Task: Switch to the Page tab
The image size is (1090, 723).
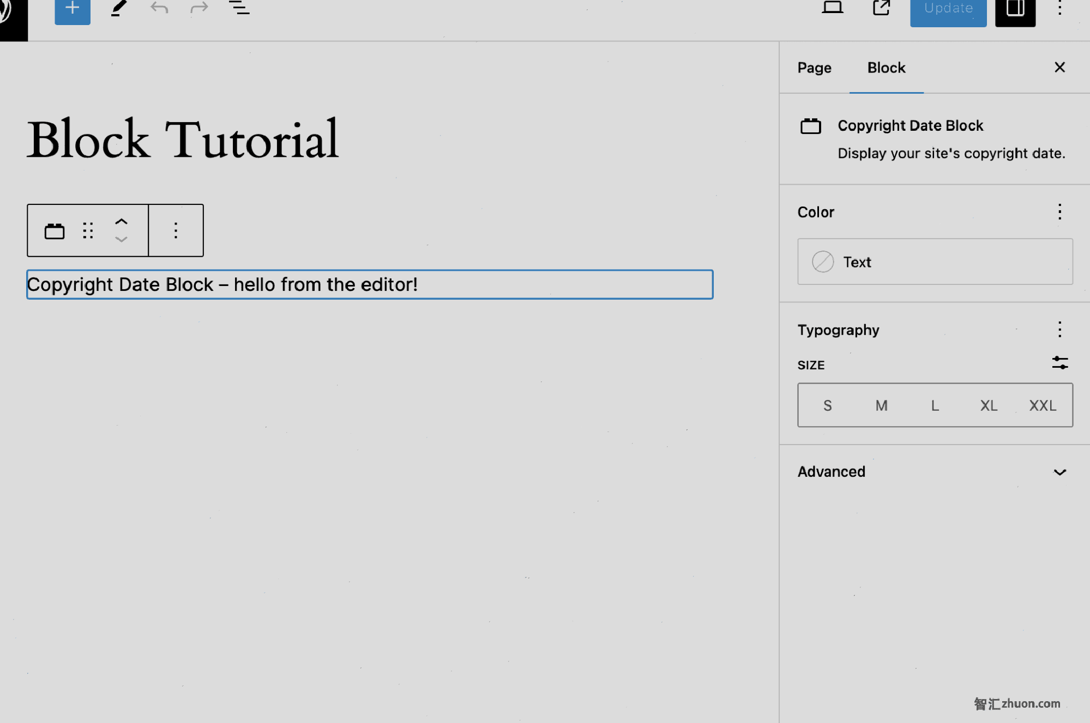Action: pyautogui.click(x=814, y=68)
